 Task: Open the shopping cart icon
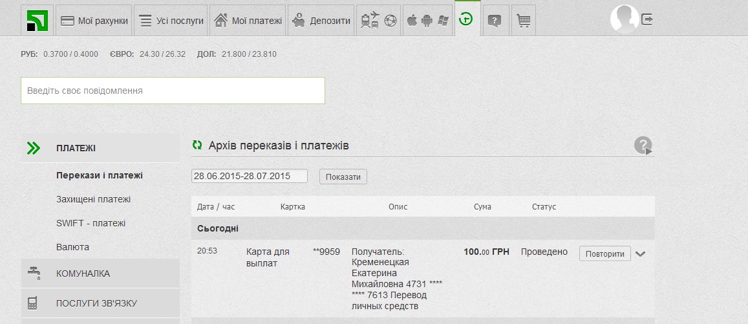523,21
